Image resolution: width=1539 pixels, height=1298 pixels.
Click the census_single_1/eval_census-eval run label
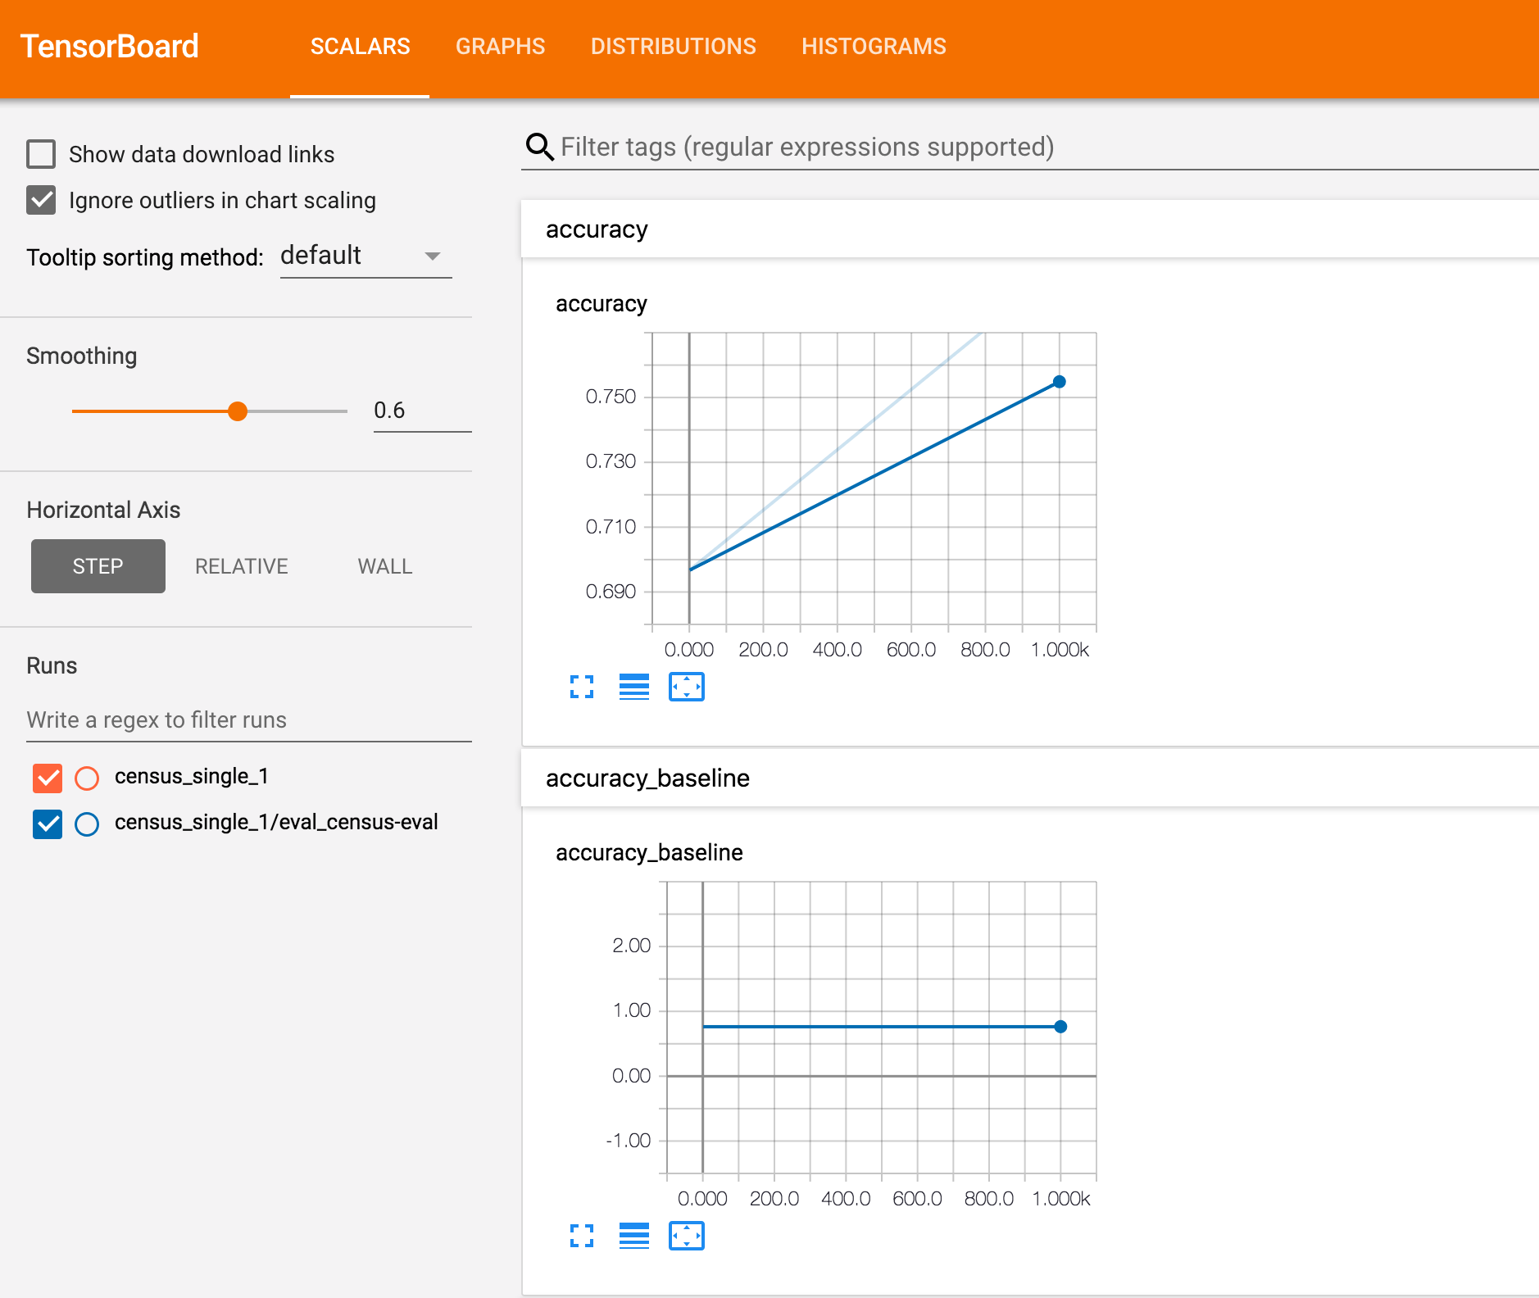pyautogui.click(x=276, y=822)
